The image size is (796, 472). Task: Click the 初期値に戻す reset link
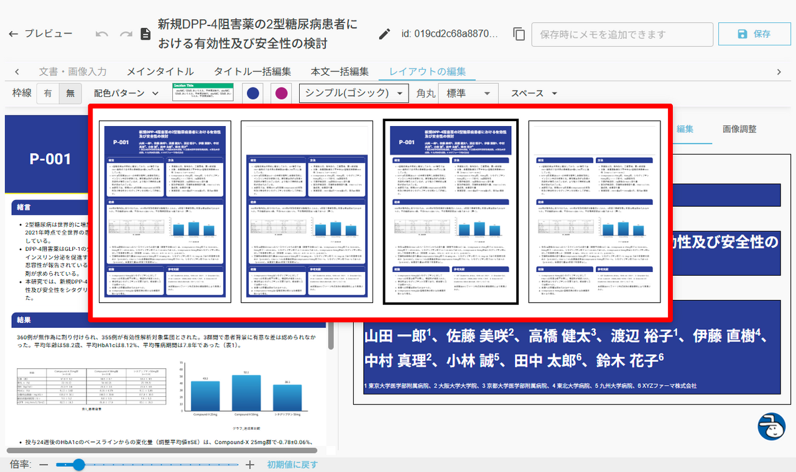click(x=293, y=465)
